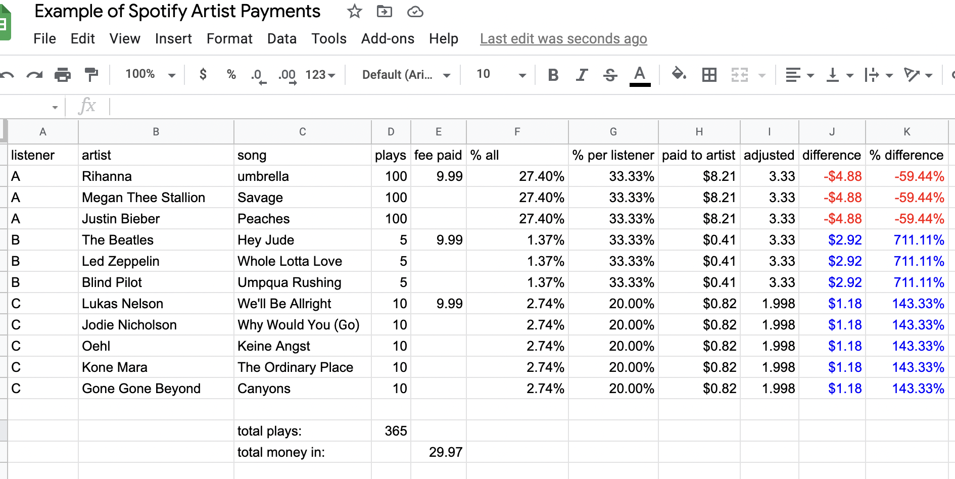955x479 pixels.
Task: Print the spreadsheet
Action: (x=63, y=75)
